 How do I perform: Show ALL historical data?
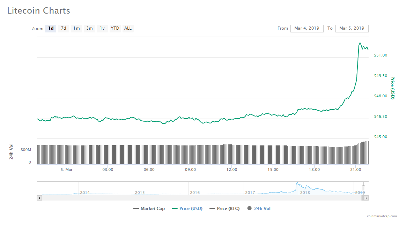[x=128, y=28]
